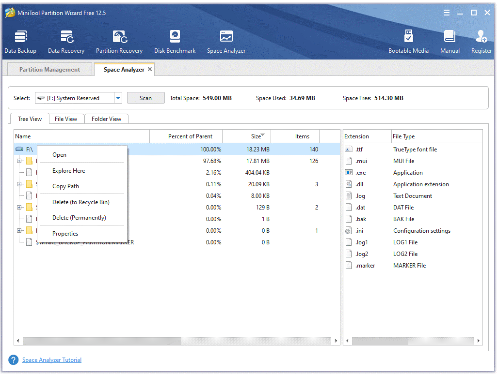Screen dimensions: 498x374
Task: Click the help question mark icon
Action: click(13, 360)
